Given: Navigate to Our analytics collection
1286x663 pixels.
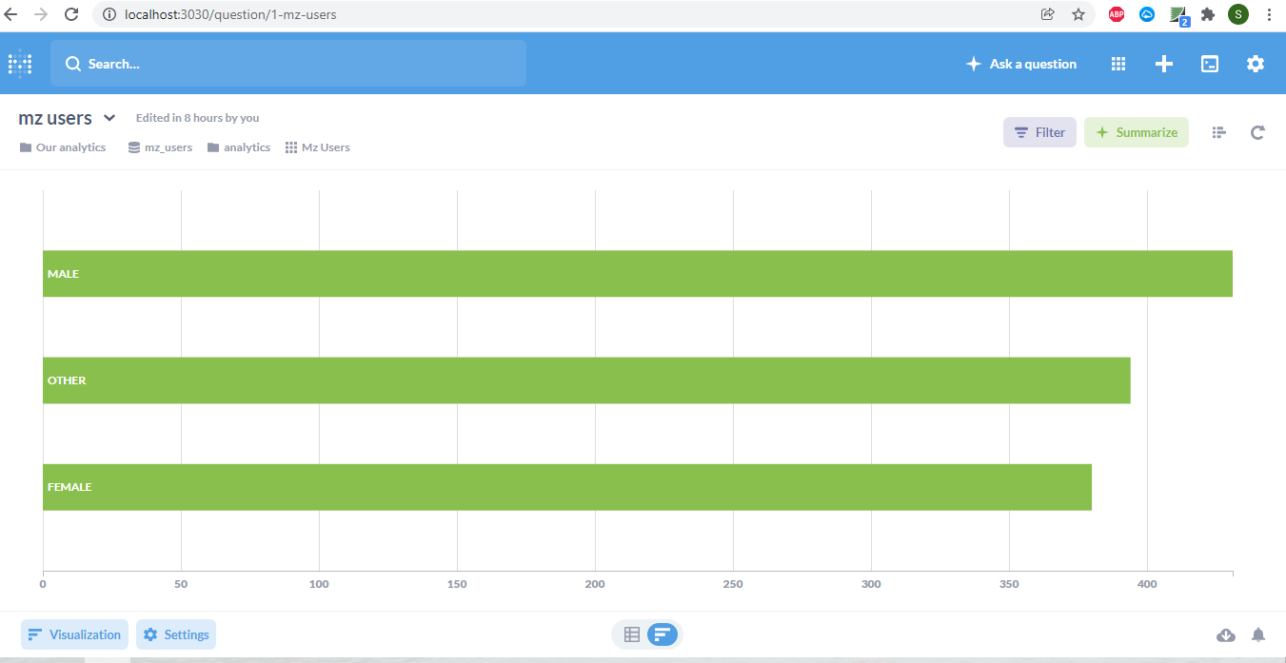Looking at the screenshot, I should [62, 146].
